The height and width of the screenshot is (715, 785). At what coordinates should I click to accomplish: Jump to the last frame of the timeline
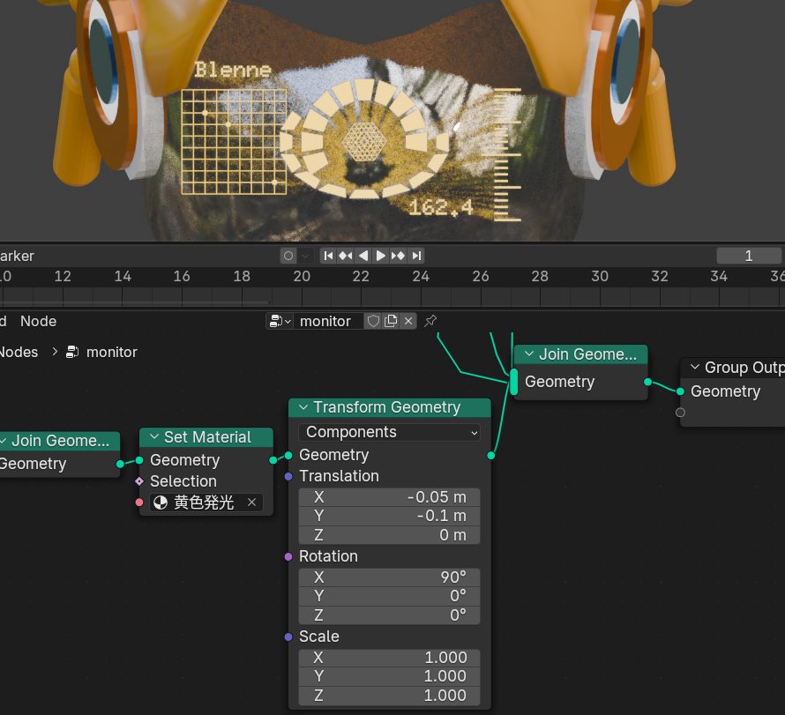click(415, 256)
